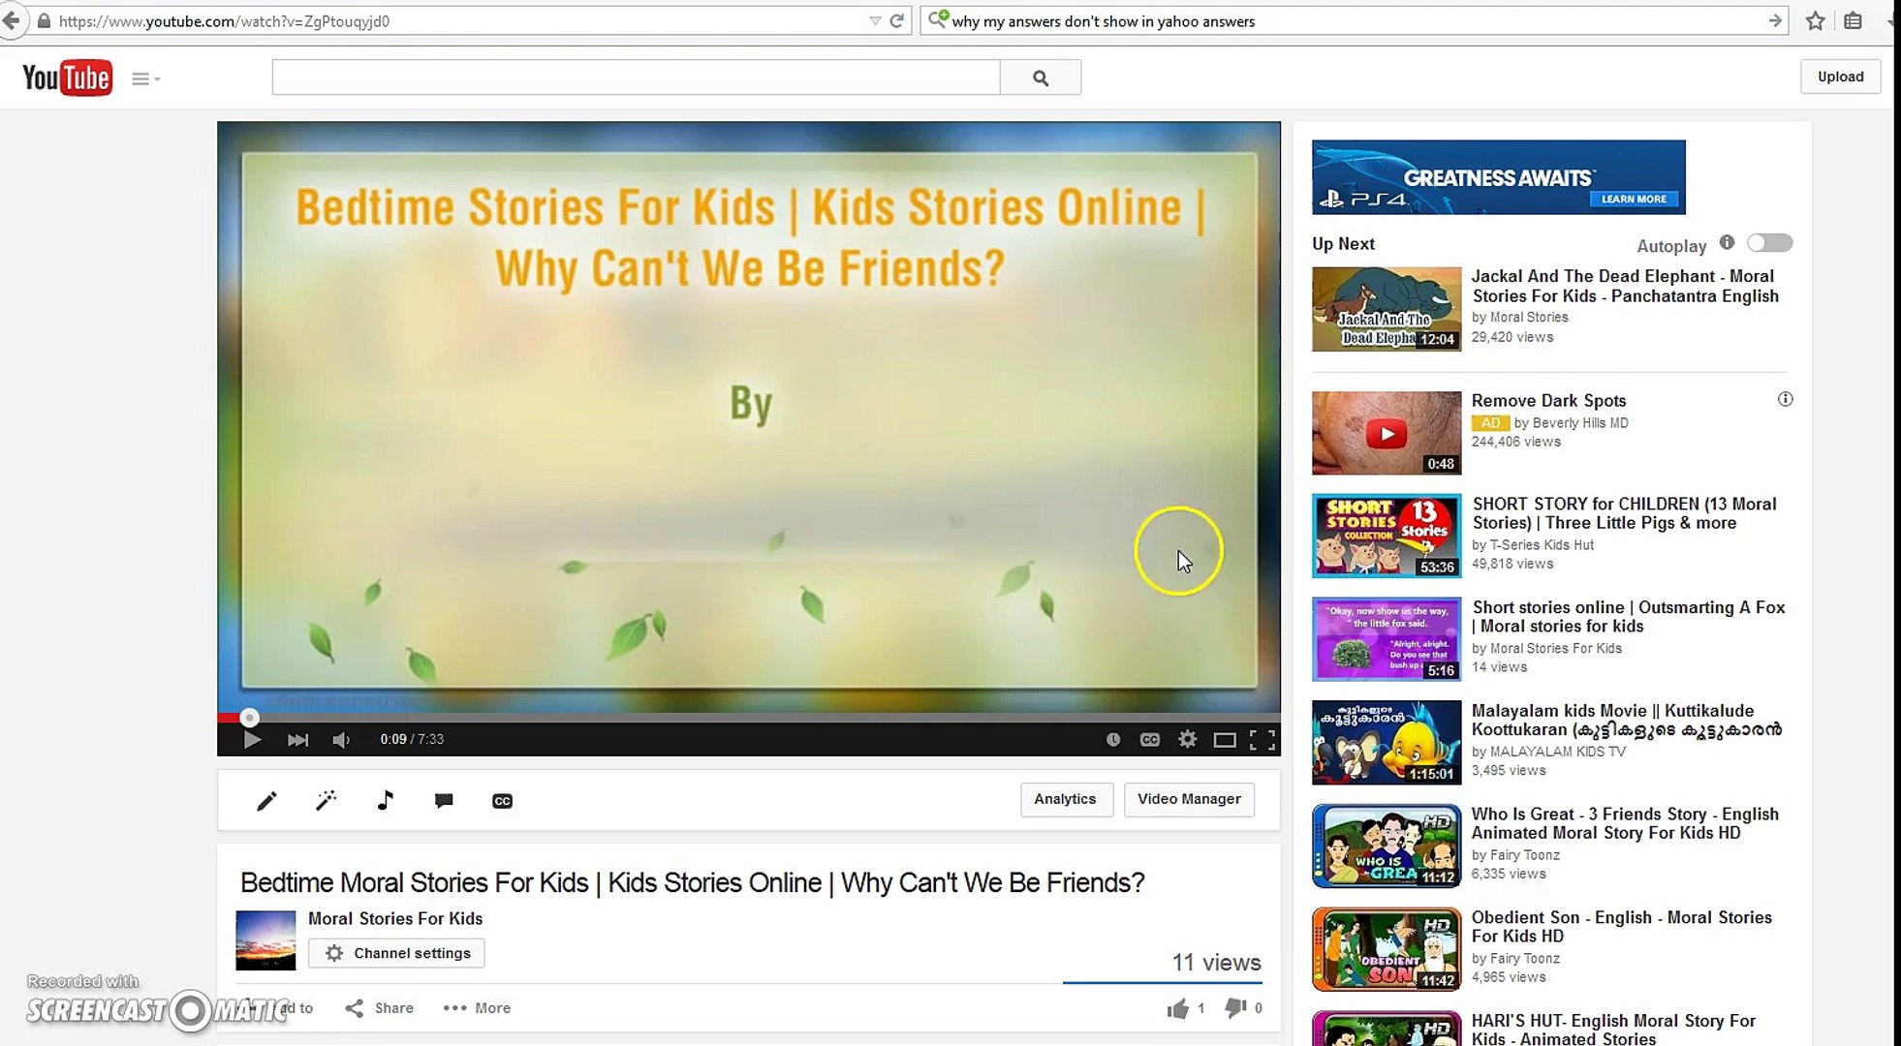Mute the video volume icon
The height and width of the screenshot is (1046, 1901).
pos(340,739)
